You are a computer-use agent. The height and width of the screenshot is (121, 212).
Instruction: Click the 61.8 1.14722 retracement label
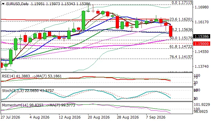click(181, 47)
